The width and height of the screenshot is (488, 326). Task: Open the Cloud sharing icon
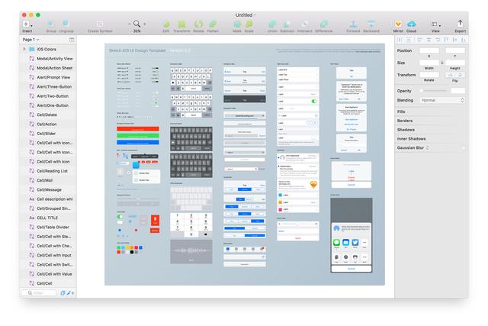click(411, 24)
